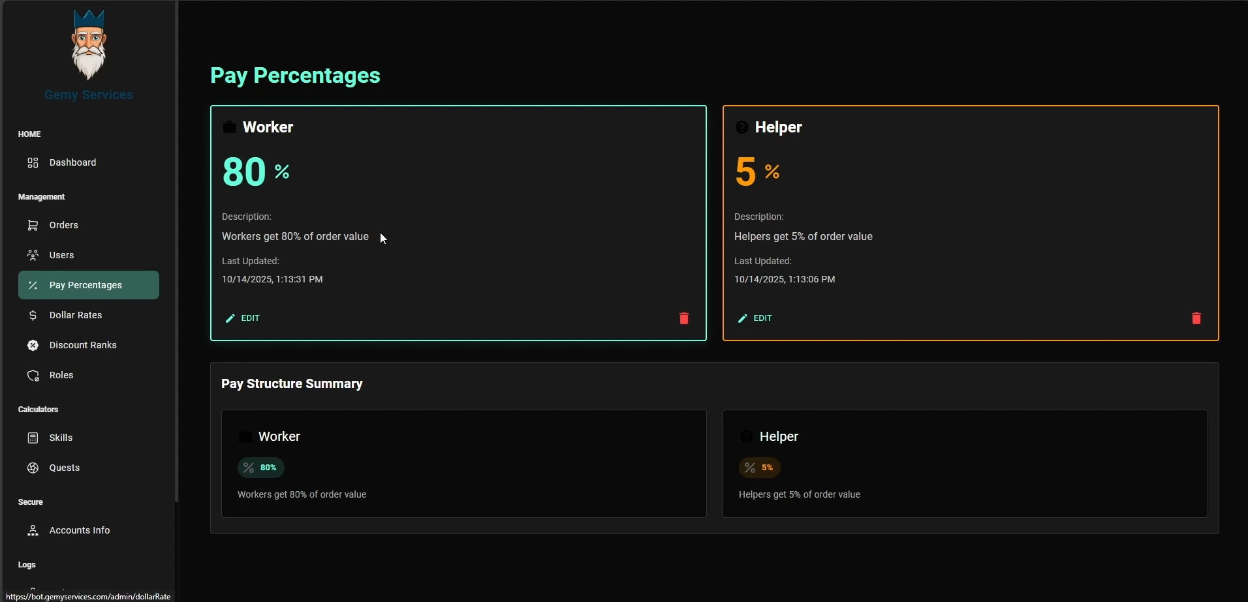Click the Logs section label

pyautogui.click(x=27, y=565)
